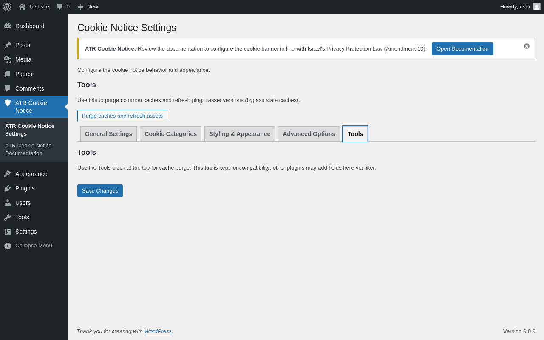Click the plus icon beside New

80,7
